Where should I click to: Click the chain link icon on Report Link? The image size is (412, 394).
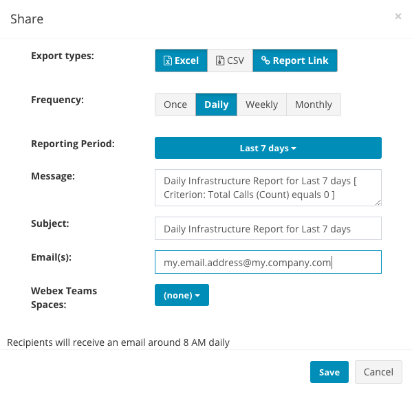click(265, 61)
